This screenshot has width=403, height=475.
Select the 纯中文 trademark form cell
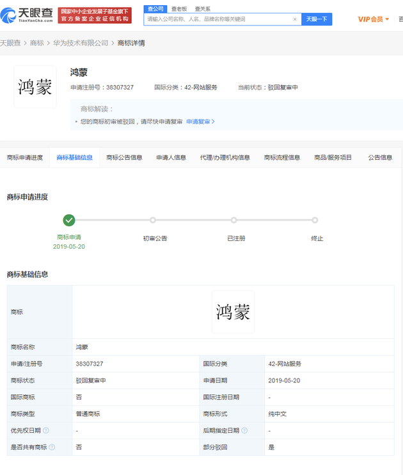[277, 414]
